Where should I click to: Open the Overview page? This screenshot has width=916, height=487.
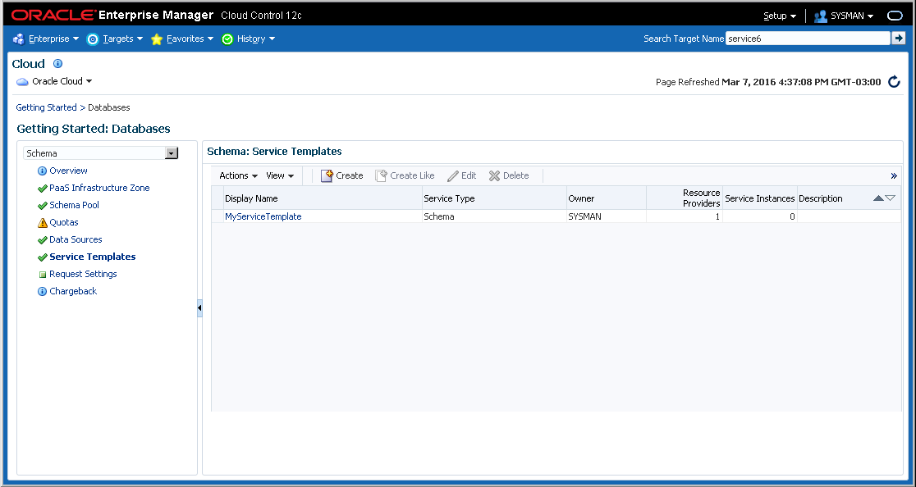coord(68,171)
